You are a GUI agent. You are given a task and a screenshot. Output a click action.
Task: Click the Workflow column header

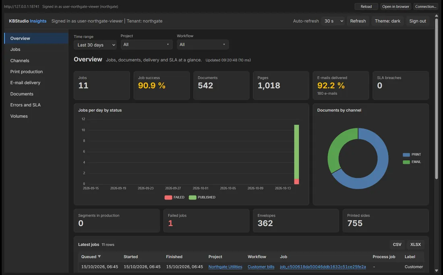click(x=257, y=256)
